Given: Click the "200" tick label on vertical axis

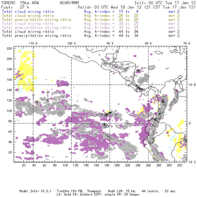Looking at the screenshot, I should (x=9, y=59).
